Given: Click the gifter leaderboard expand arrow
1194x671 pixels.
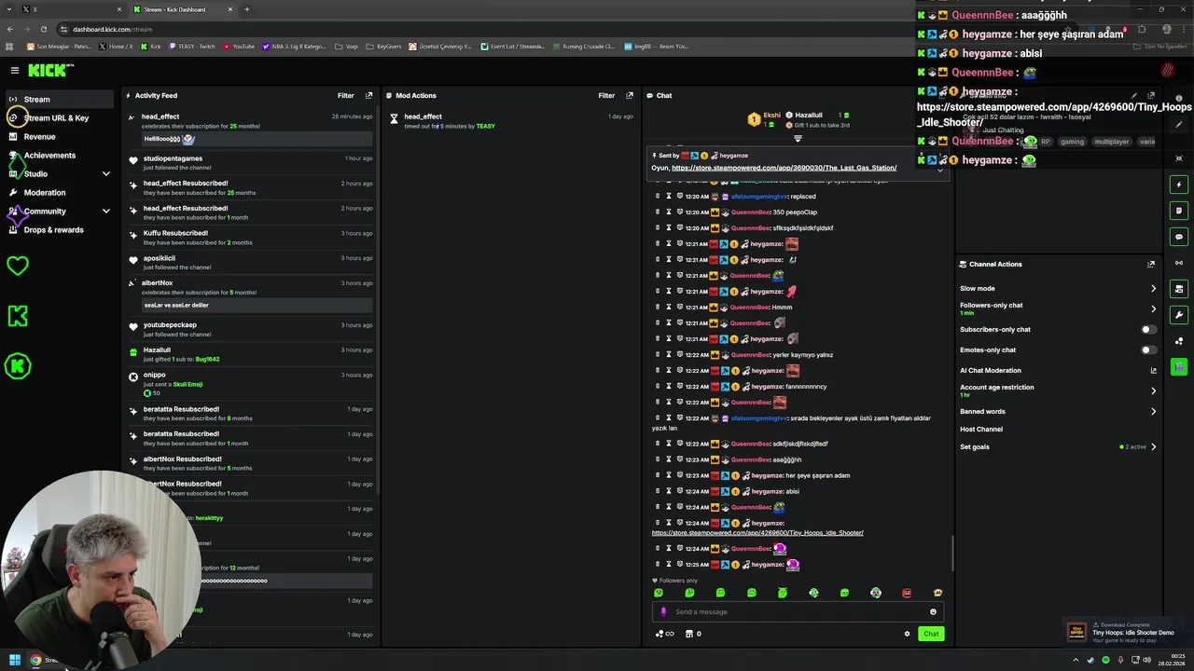Looking at the screenshot, I should [798, 139].
